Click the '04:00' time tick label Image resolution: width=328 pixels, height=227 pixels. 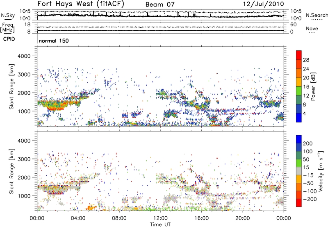(78, 218)
